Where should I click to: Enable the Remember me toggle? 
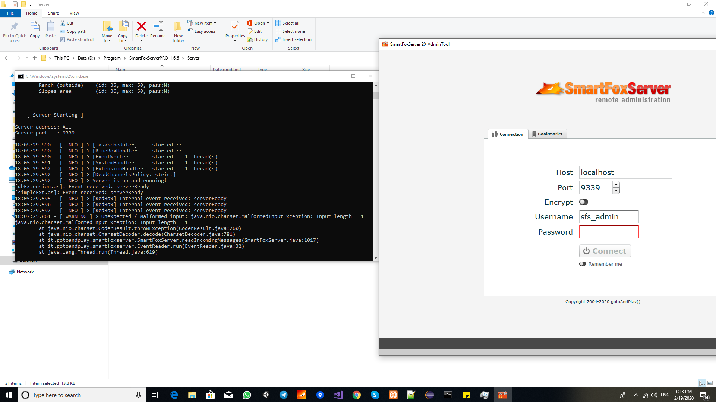(583, 264)
